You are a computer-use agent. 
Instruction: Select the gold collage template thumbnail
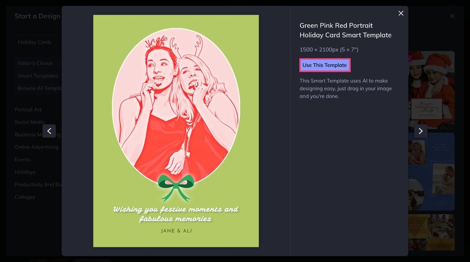pos(431,232)
